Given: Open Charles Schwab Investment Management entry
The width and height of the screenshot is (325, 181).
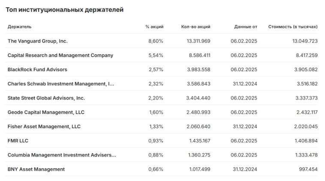Looking at the screenshot, I should click(61, 84).
